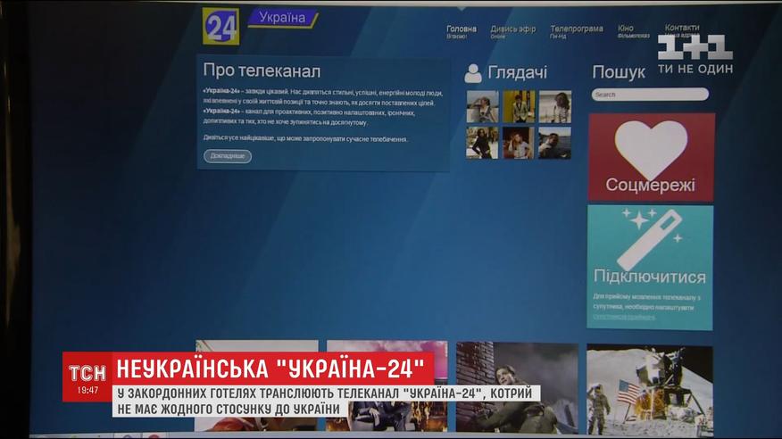Click the Пошук heading
The height and width of the screenshot is (439, 782).
coord(619,73)
